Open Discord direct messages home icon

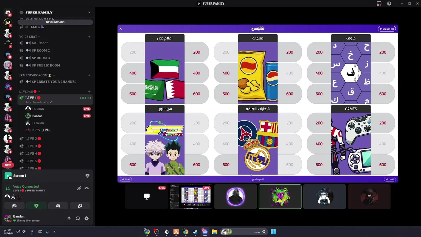[x=8, y=12]
